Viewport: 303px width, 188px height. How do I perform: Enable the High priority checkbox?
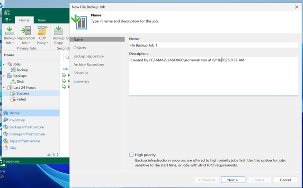(x=132, y=154)
